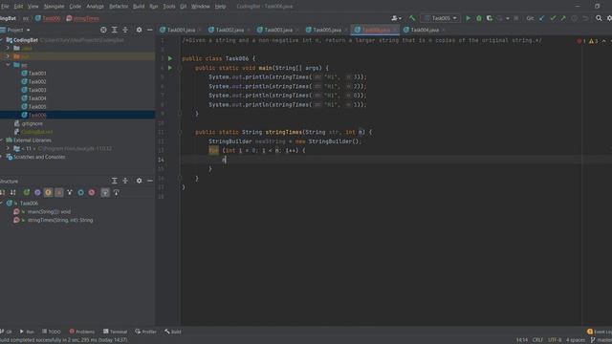Toggle Show Properties purple P icon
The width and height of the screenshot is (612, 344).
tap(37, 192)
